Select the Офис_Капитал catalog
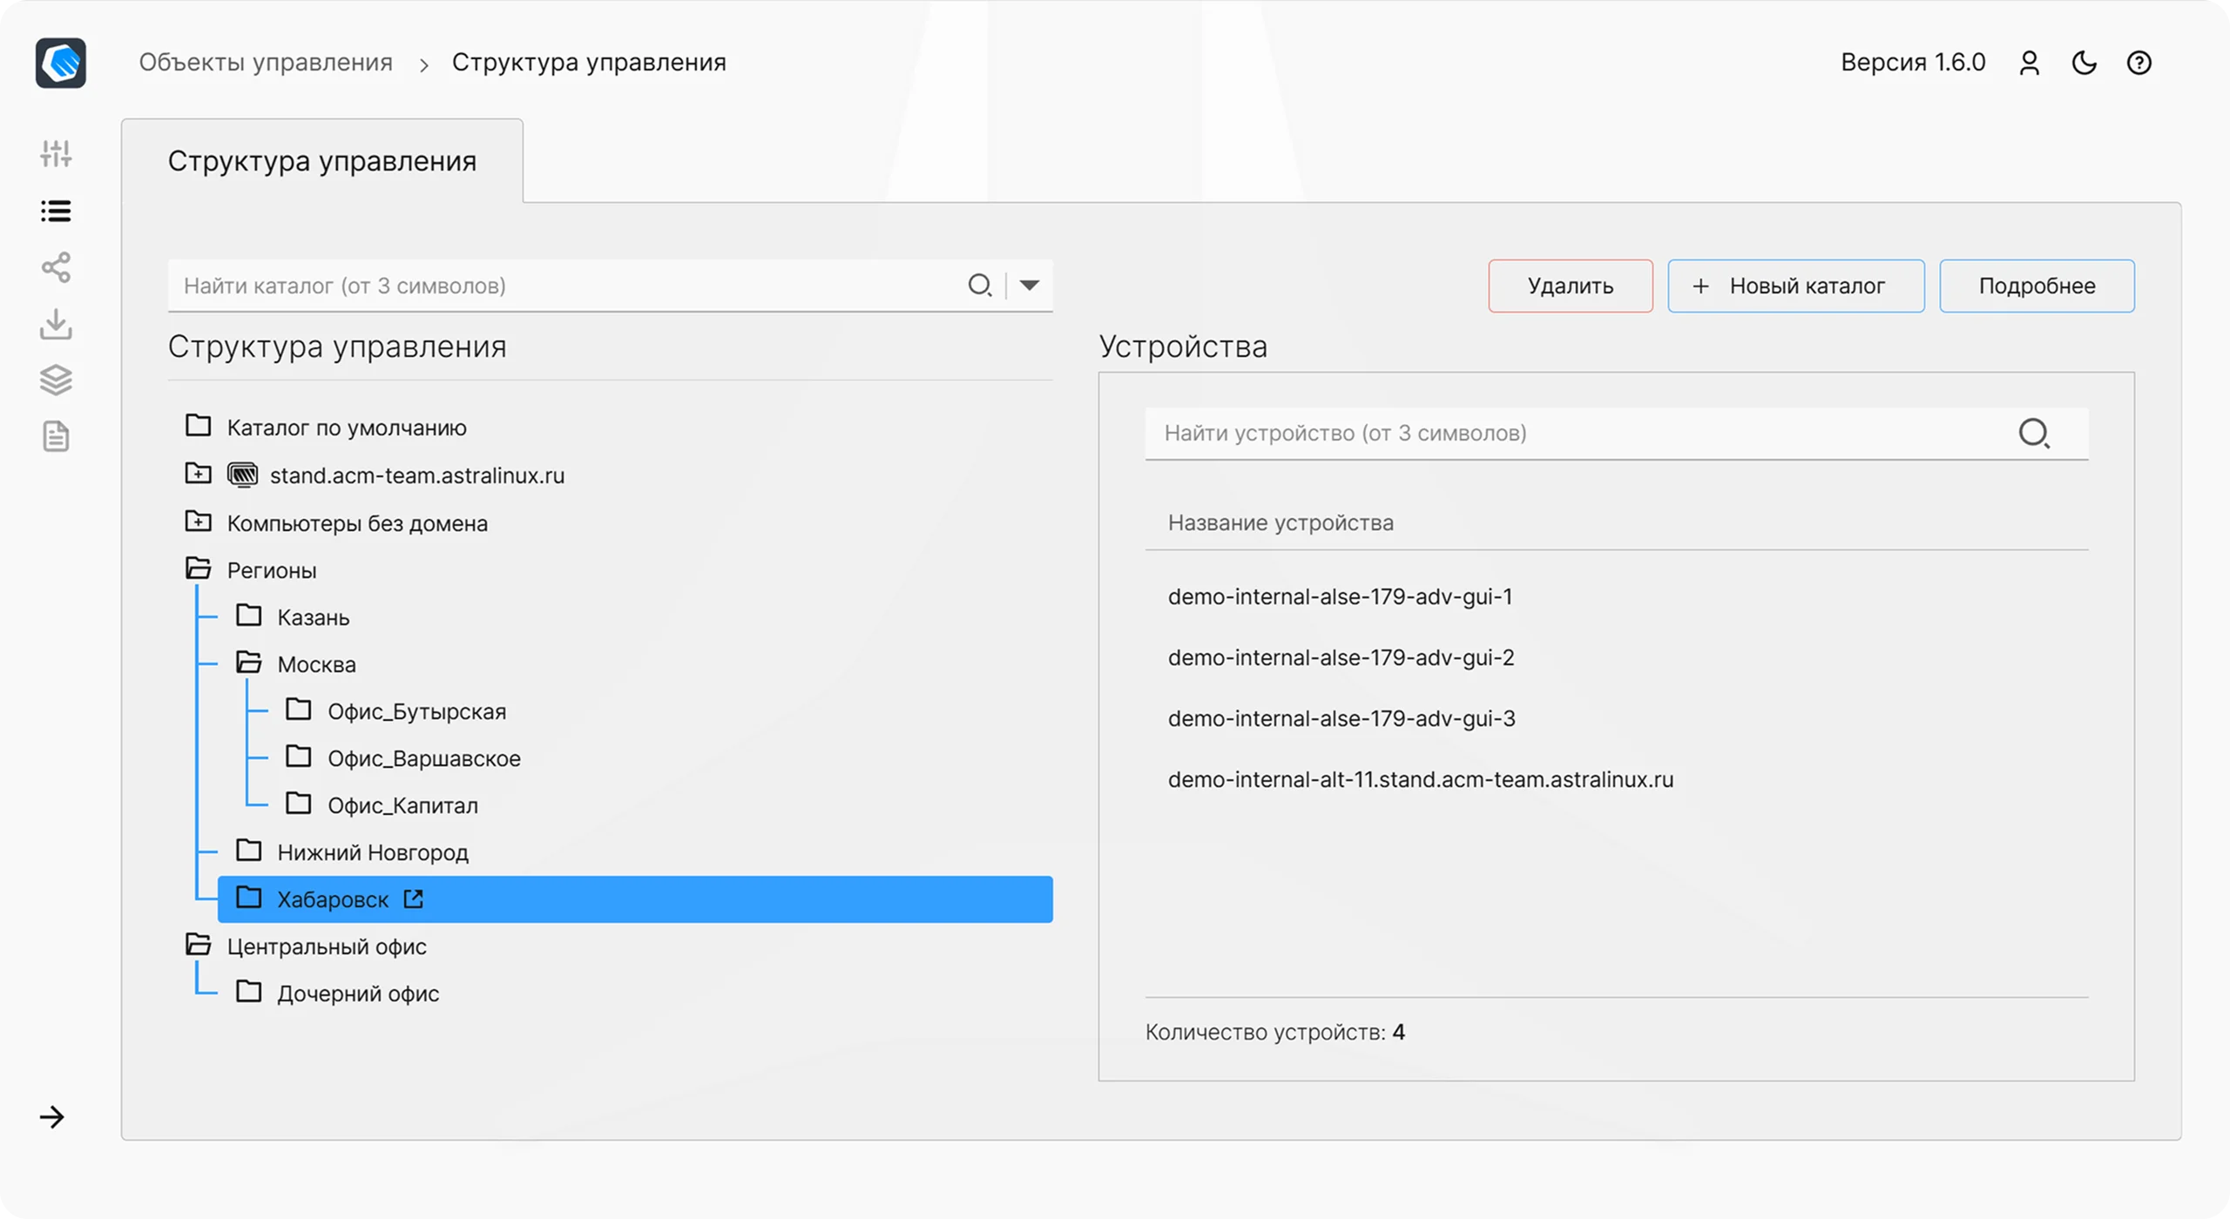This screenshot has width=2230, height=1219. coord(402,805)
